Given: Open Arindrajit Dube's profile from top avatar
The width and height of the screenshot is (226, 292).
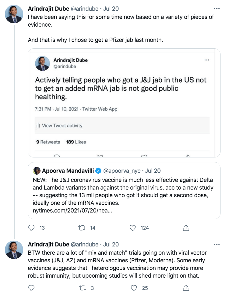Looking at the screenshot, I should (x=14, y=14).
